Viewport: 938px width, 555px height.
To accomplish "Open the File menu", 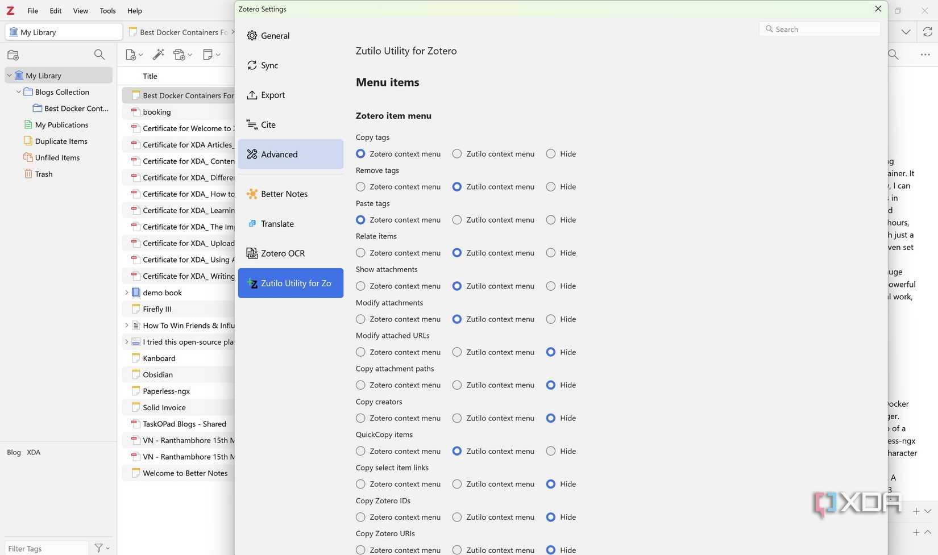I will 33,11.
